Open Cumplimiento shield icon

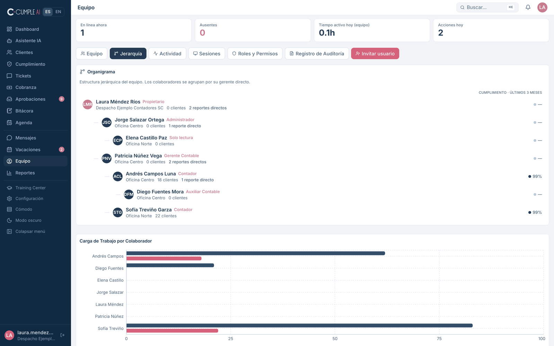coord(9,64)
